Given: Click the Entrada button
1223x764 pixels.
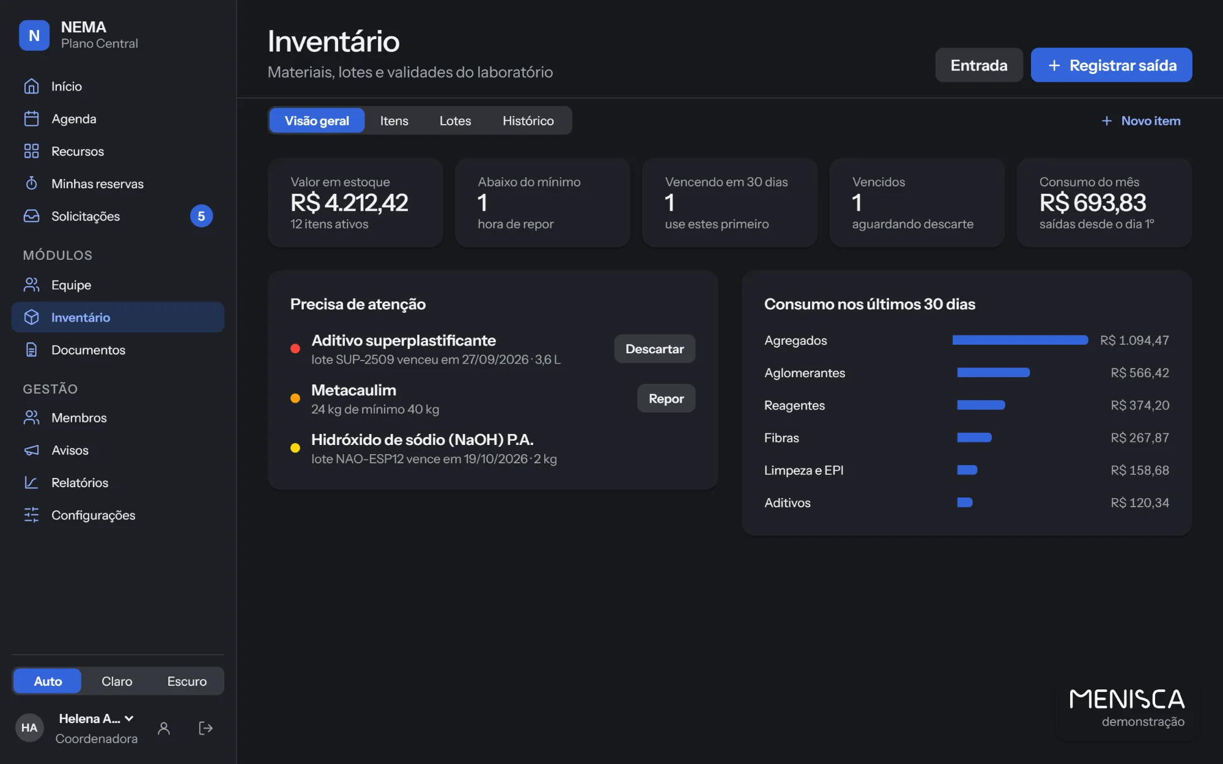Looking at the screenshot, I should (x=979, y=65).
